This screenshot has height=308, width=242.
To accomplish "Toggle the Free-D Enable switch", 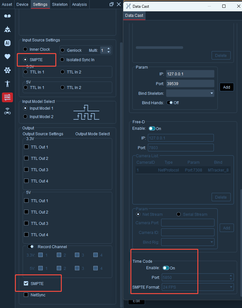I will pyautogui.click(x=152, y=128).
